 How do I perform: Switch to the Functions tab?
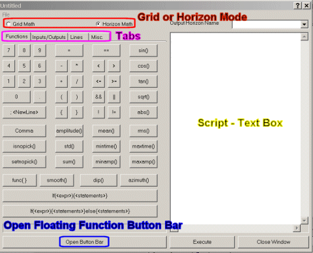(16, 36)
